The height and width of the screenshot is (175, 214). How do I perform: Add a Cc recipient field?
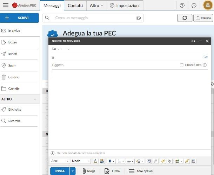coord(206,57)
